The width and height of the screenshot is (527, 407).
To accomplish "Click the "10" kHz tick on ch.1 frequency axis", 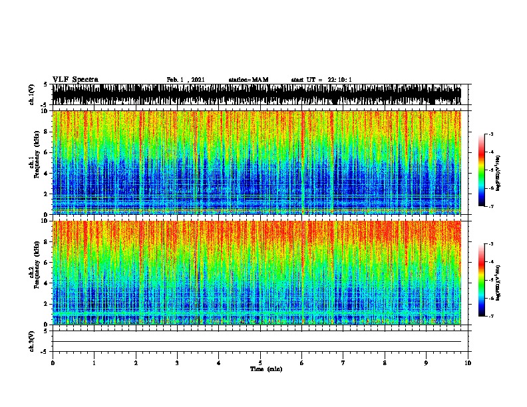I will coord(45,111).
